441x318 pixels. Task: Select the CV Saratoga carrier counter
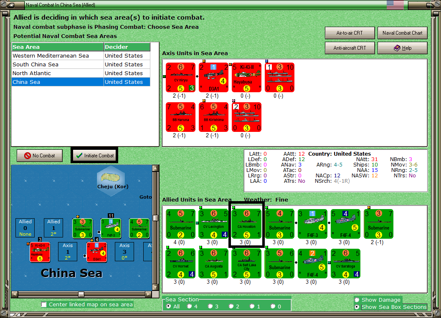tap(345, 263)
